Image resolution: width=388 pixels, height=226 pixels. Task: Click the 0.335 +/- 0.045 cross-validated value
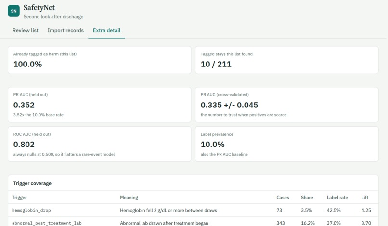229,105
